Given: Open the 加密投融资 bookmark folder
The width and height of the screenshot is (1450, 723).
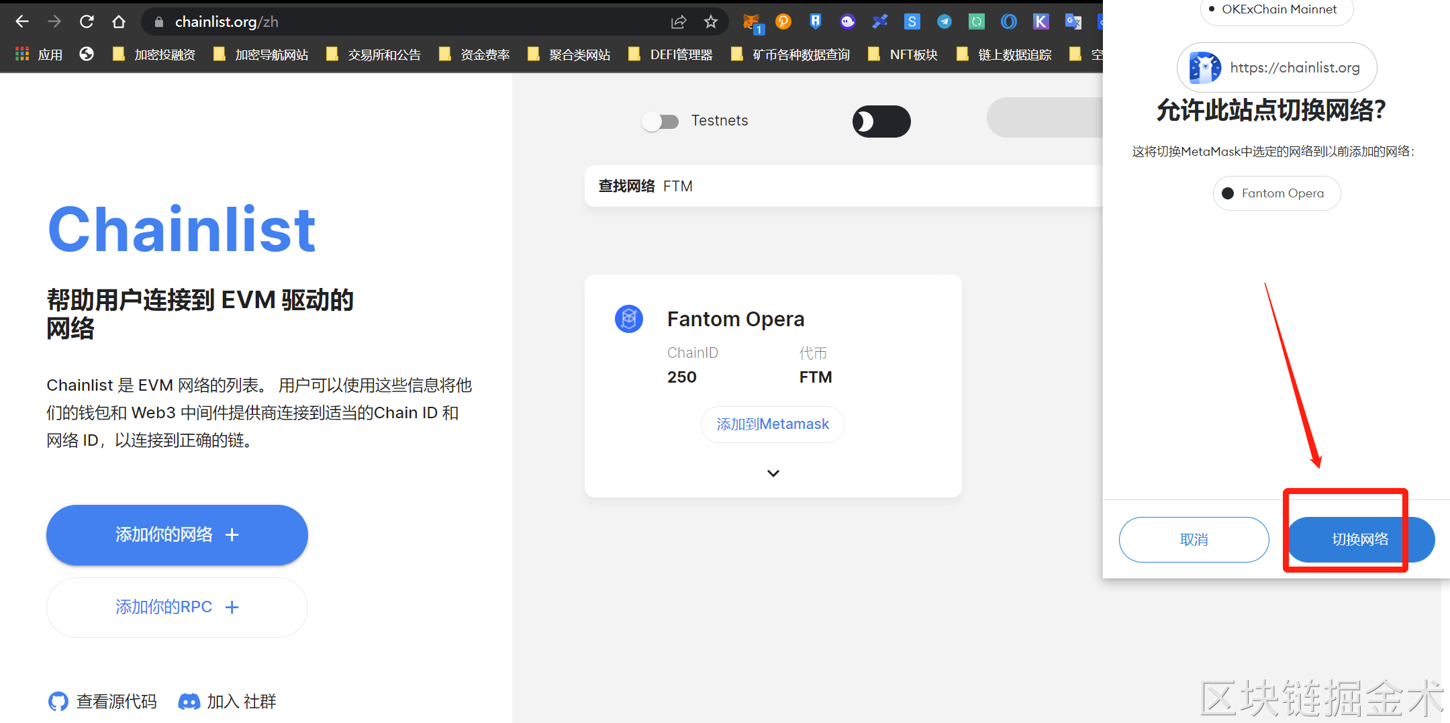Looking at the screenshot, I should pyautogui.click(x=154, y=54).
